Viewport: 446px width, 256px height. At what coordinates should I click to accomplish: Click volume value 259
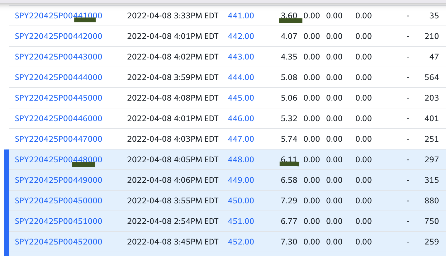pos(432,242)
